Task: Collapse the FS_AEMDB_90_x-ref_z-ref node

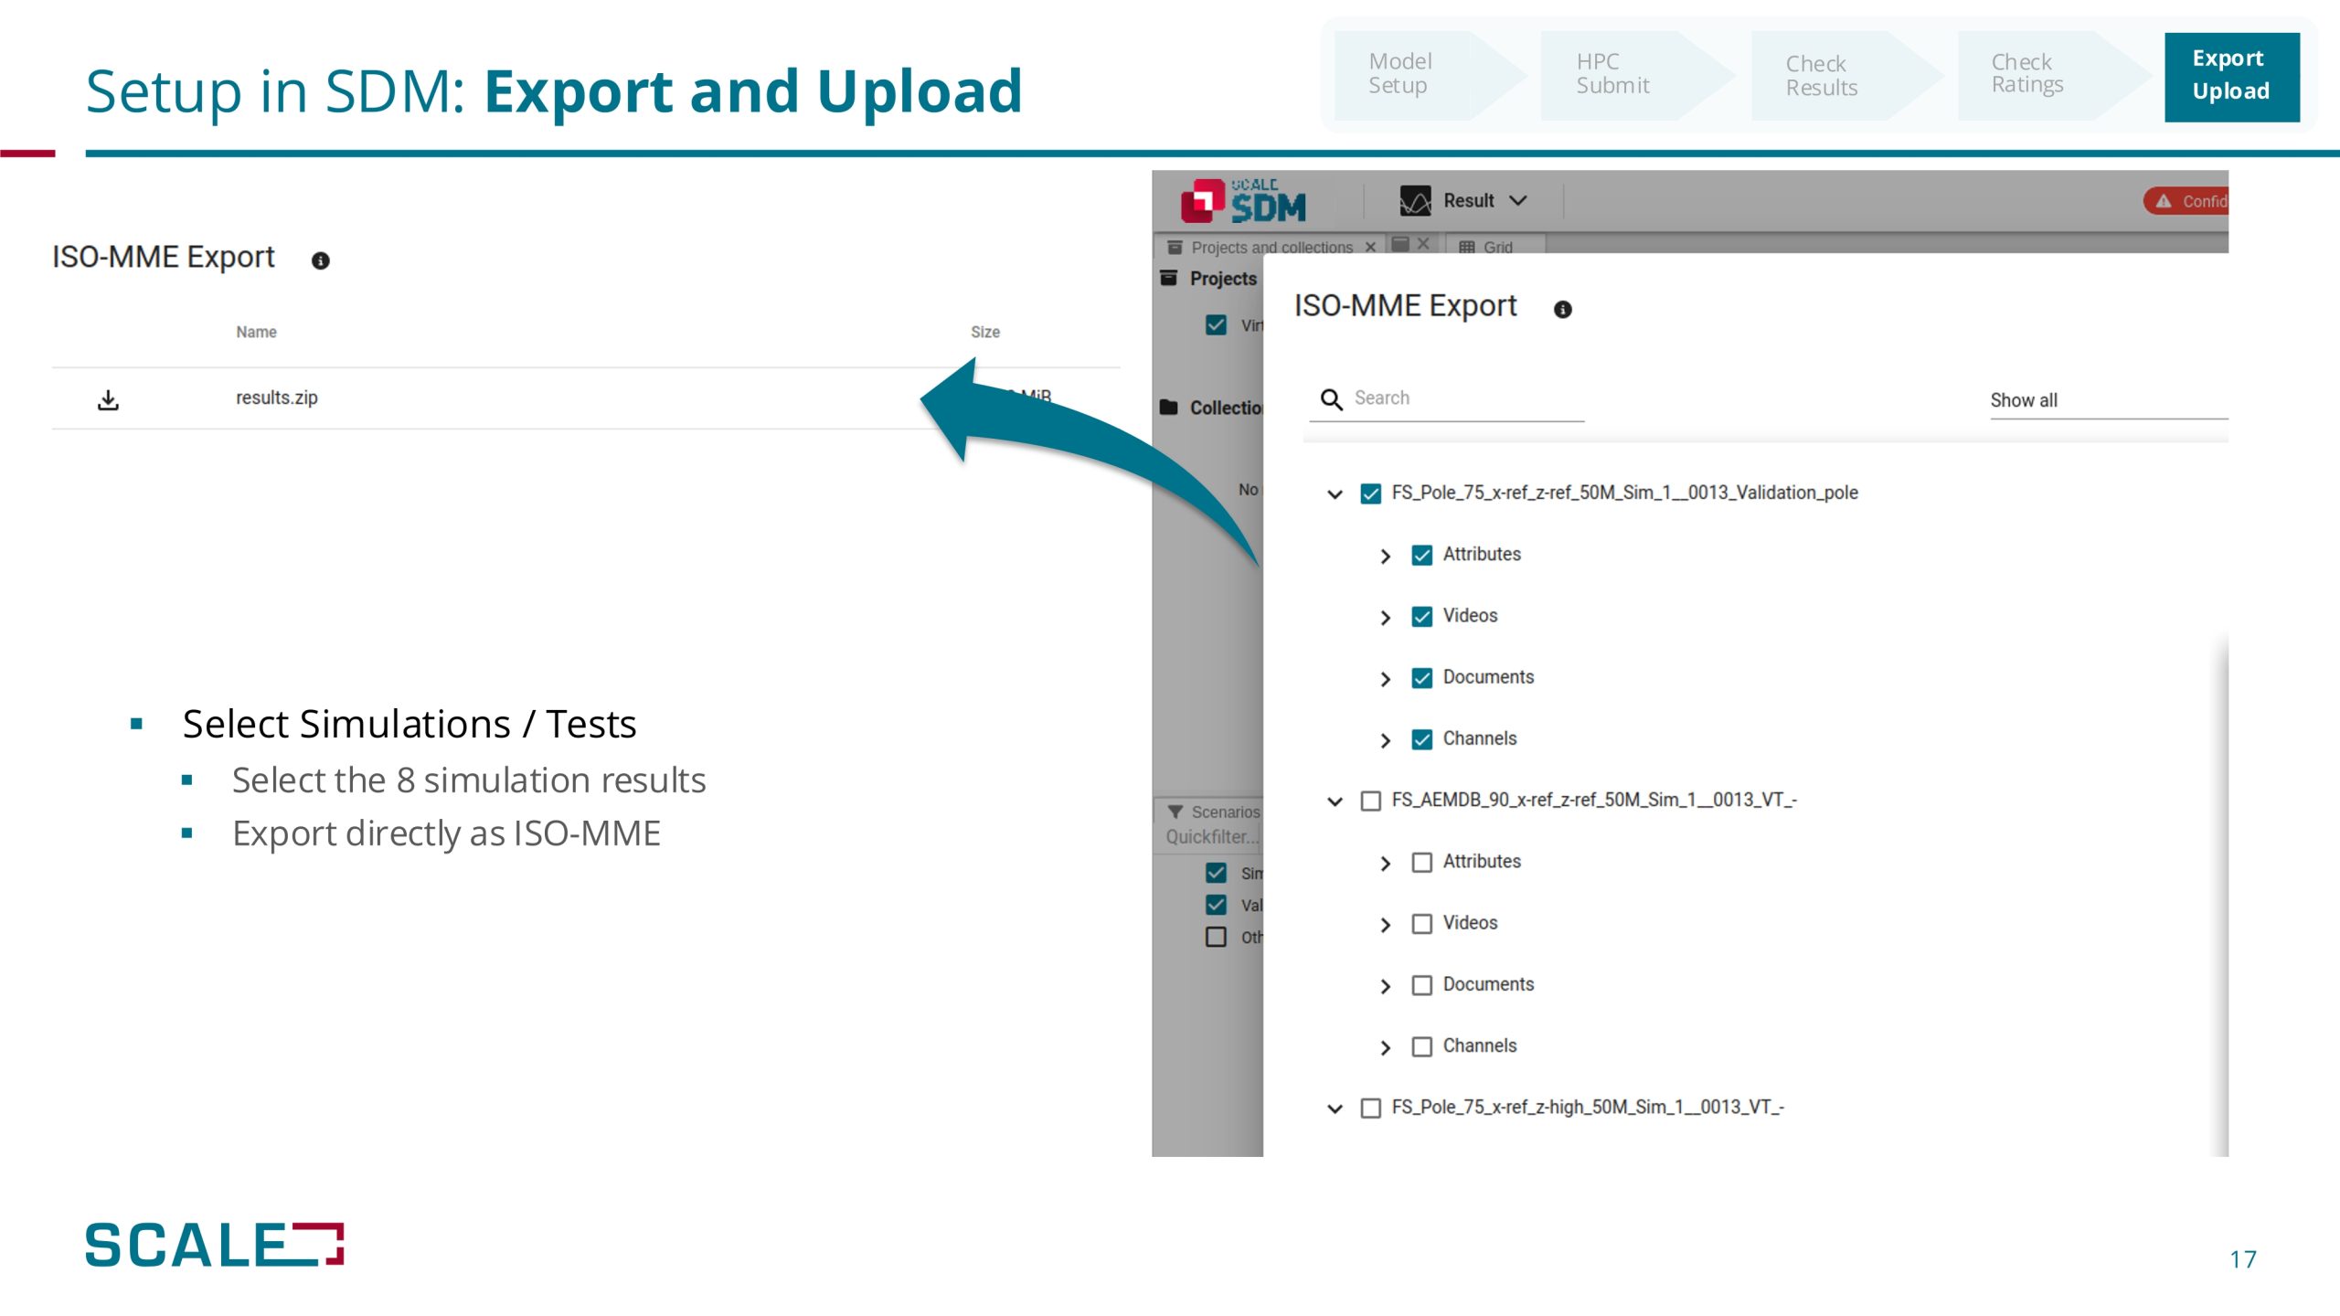Action: point(1335,801)
